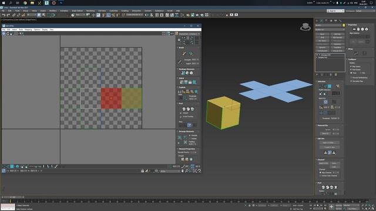
Task: Switch to the Modify tab of command panel
Action: 321,21
